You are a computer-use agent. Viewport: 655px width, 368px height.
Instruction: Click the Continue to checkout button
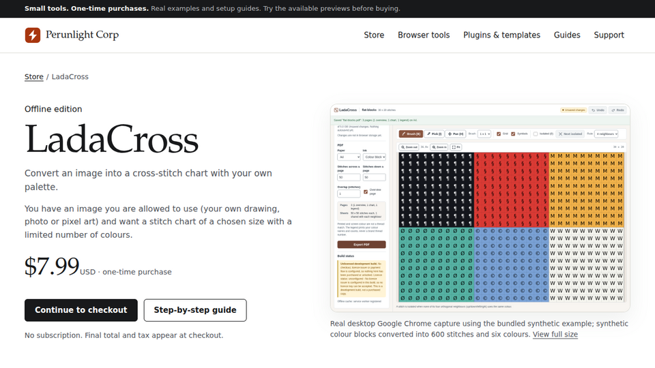[81, 310]
